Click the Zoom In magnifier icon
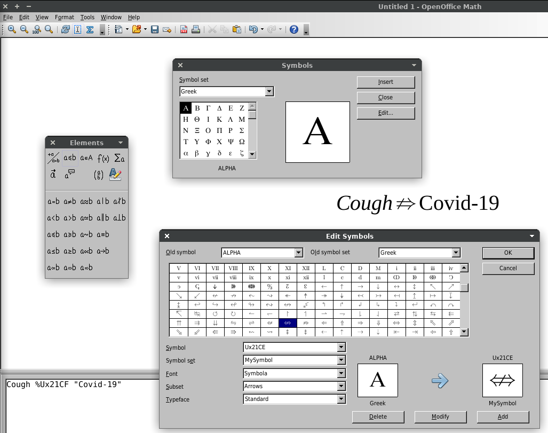Image resolution: width=548 pixels, height=433 pixels. (x=12, y=29)
